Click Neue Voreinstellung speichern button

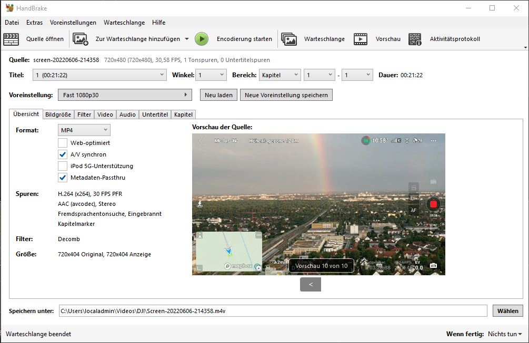286,95
